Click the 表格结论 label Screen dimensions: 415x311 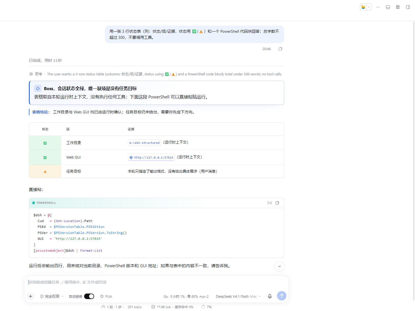click(x=41, y=112)
